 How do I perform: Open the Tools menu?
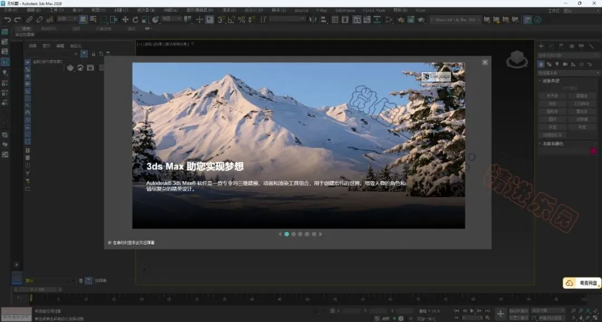(56, 11)
